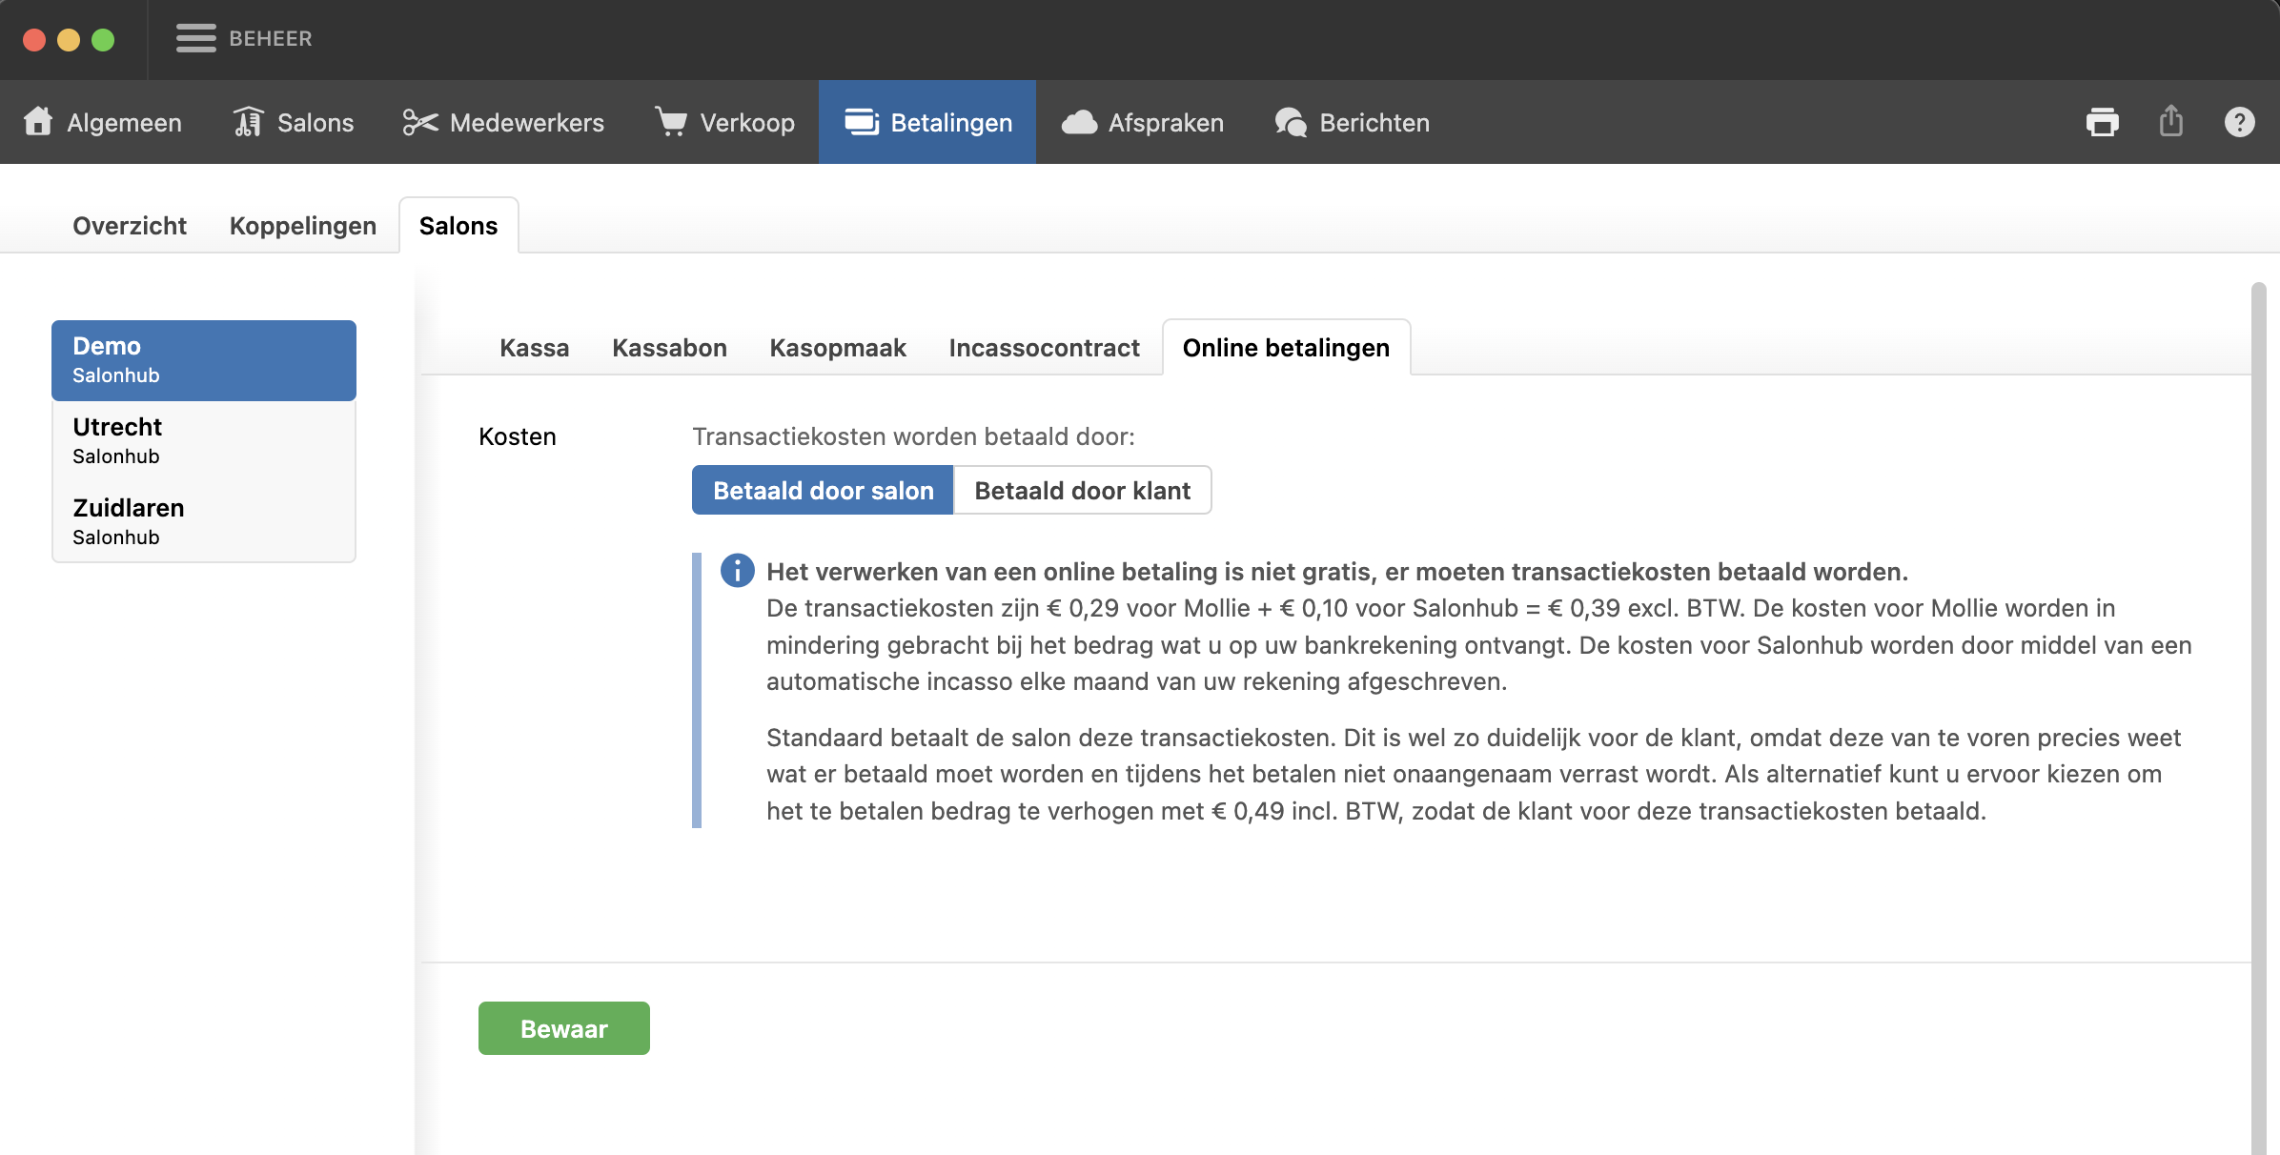Click the printer icon
Image resolution: width=2280 pixels, height=1155 pixels.
(2102, 122)
